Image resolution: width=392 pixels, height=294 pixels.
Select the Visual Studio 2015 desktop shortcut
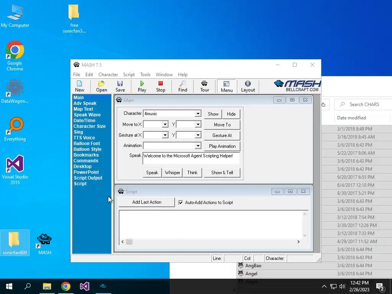(x=15, y=170)
